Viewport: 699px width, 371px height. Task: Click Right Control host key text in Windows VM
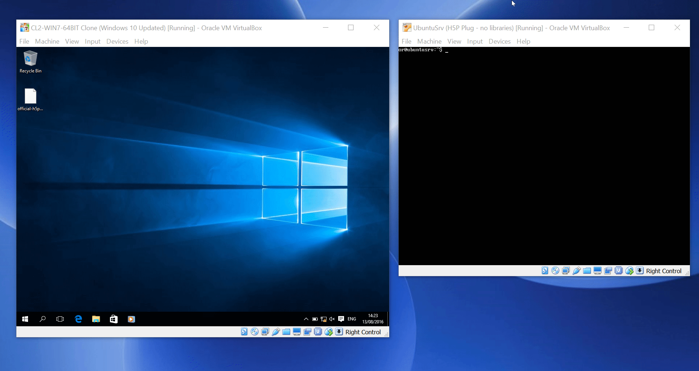363,332
